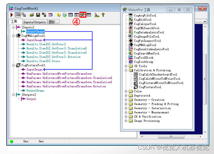The image size is (214, 154).
Task: Select CogCalibCheckerboardTool in toolbox
Action: pos(158,75)
